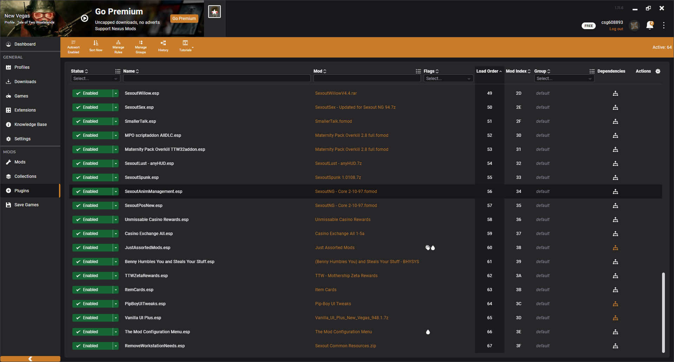
Task: Open the Pip-Boy UI Tweaks mod link
Action: click(333, 304)
